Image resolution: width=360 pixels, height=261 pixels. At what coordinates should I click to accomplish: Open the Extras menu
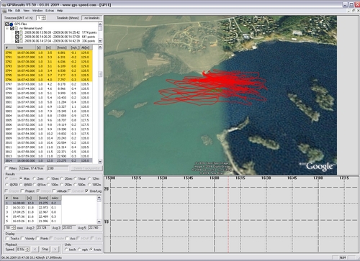(50, 11)
